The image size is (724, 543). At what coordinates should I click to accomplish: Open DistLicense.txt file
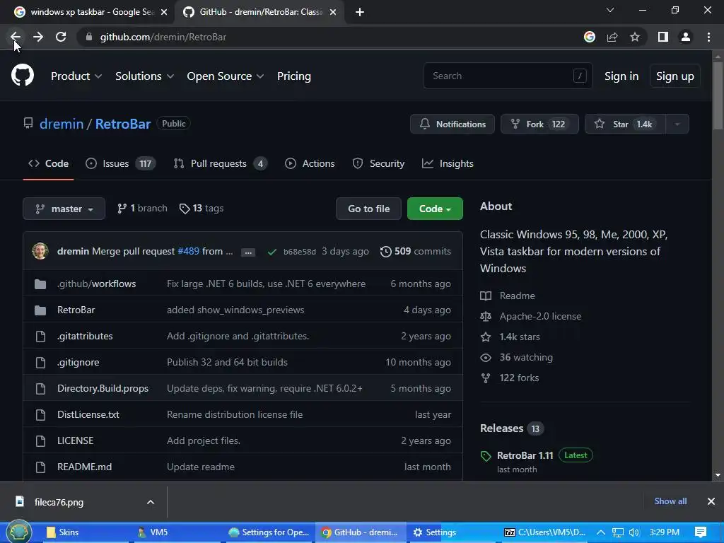(x=88, y=414)
